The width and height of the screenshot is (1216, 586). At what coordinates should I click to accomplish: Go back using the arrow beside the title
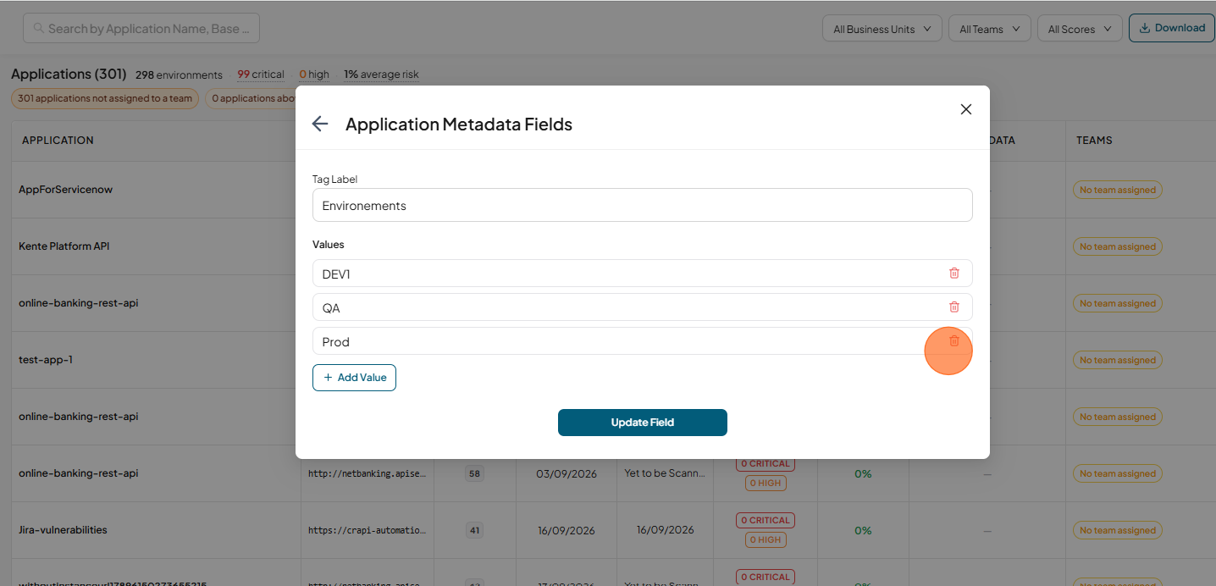(x=320, y=124)
